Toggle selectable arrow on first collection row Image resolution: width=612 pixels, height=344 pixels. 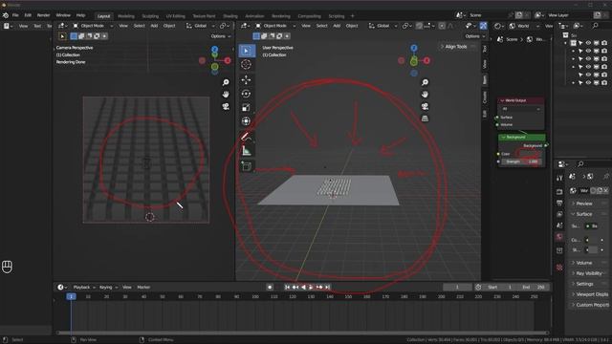pos(580,43)
